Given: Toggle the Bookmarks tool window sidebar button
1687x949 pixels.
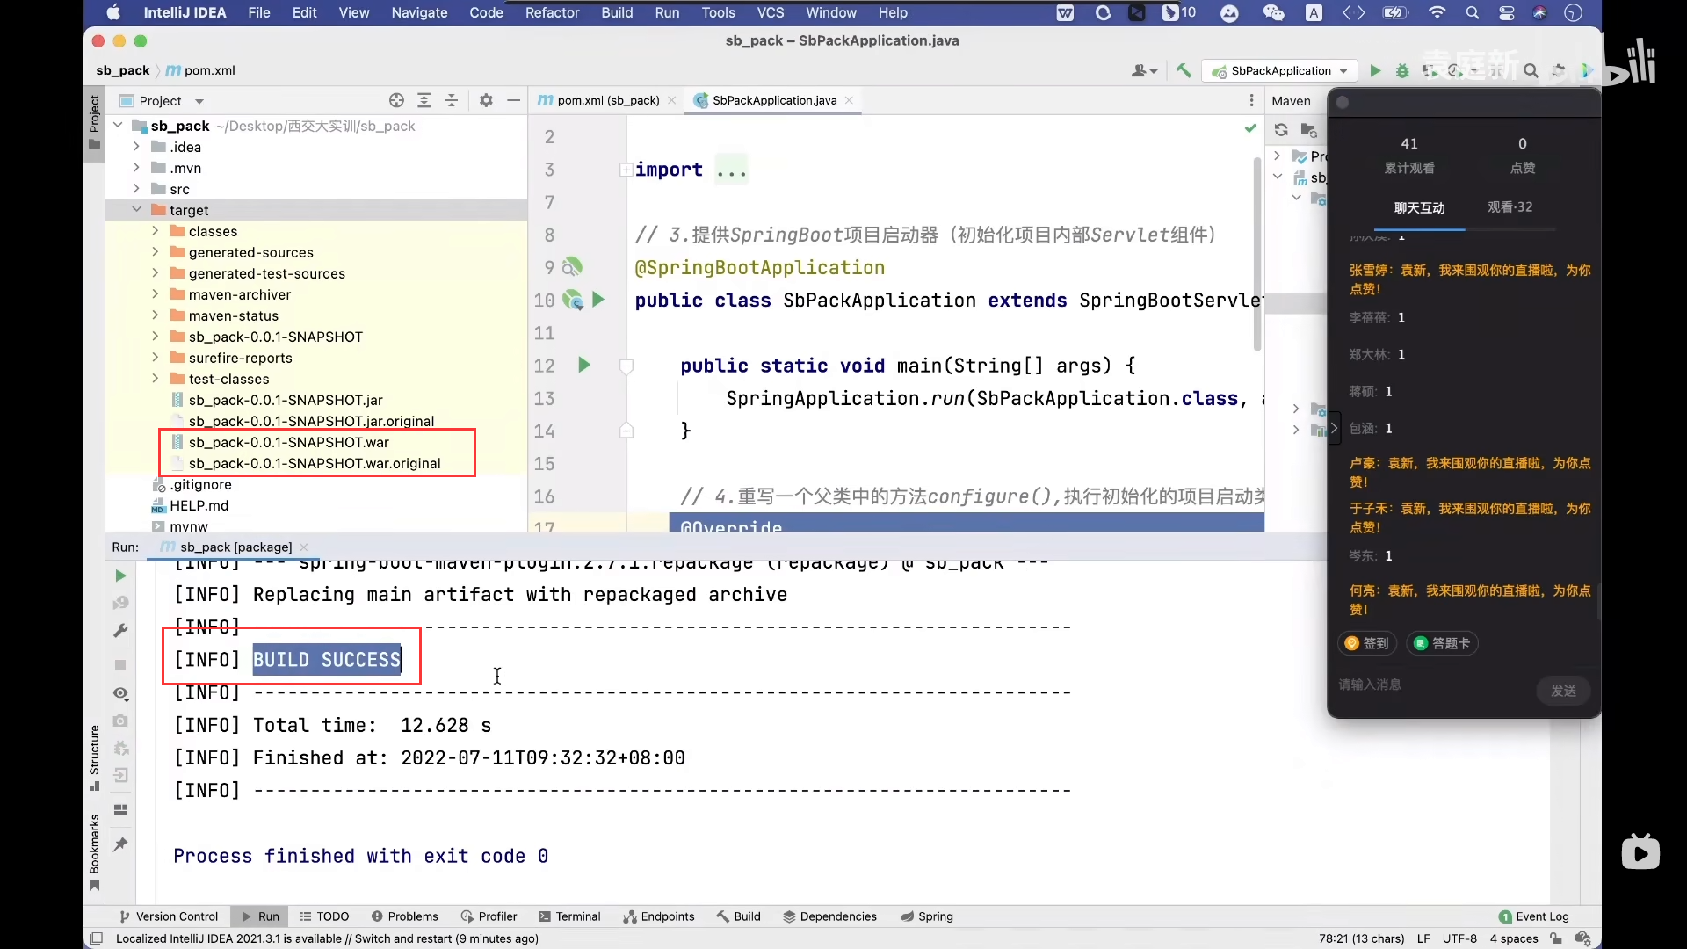Looking at the screenshot, I should [94, 851].
